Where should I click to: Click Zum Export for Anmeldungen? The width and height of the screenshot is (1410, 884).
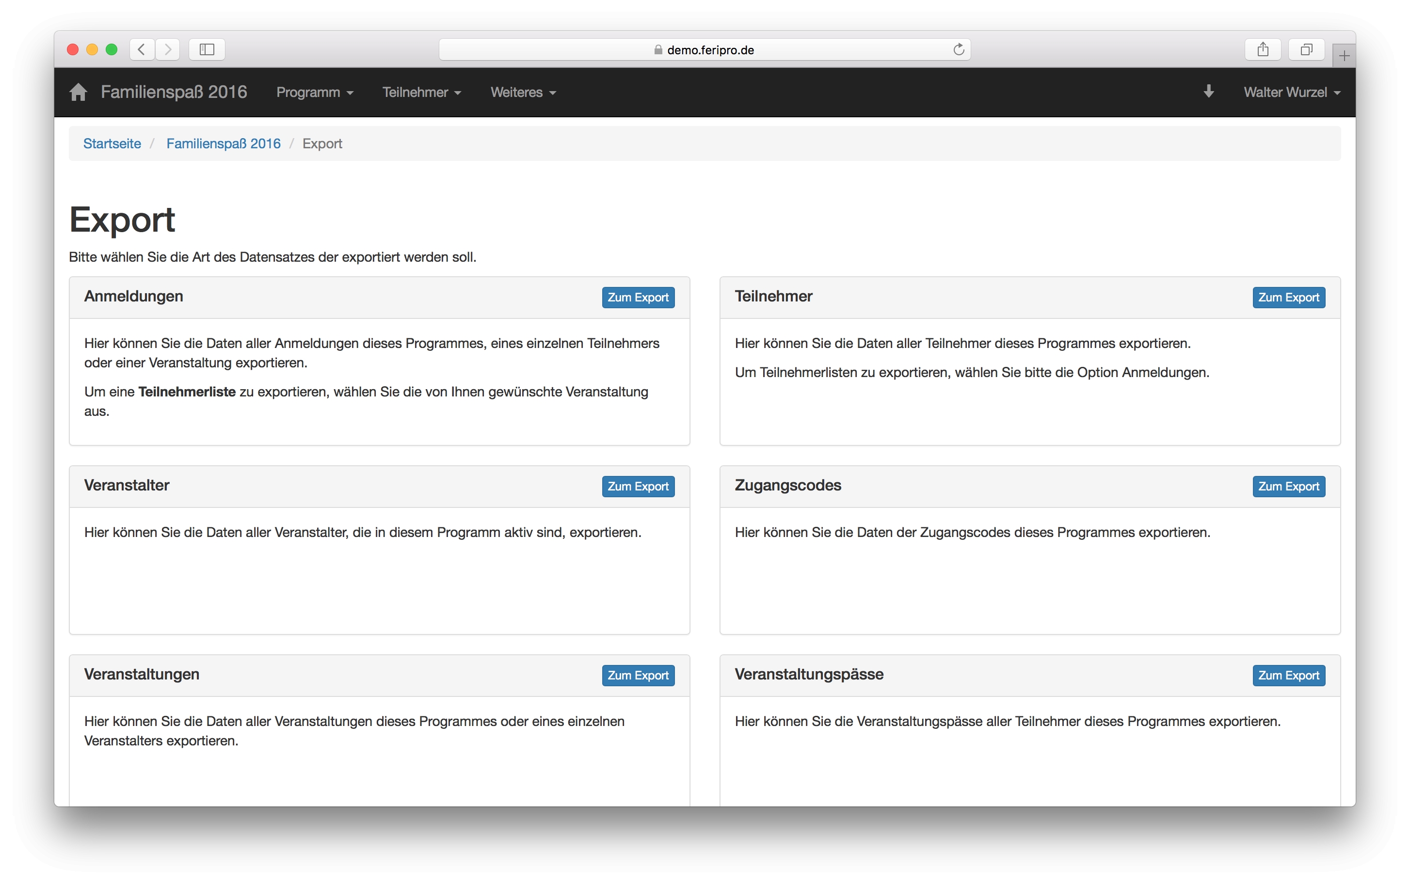pos(638,298)
